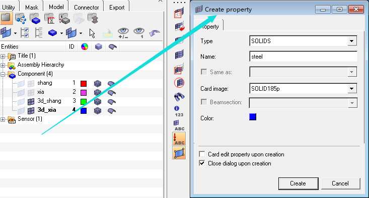Image resolution: width=369 pixels, height=198 pixels.
Task: Click the mesh ABC labels icon
Action: coord(179,126)
